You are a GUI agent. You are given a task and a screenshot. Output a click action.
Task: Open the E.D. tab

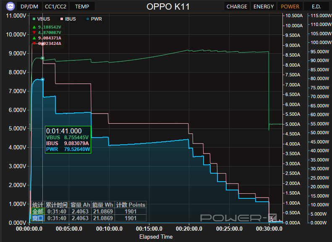(x=316, y=6)
